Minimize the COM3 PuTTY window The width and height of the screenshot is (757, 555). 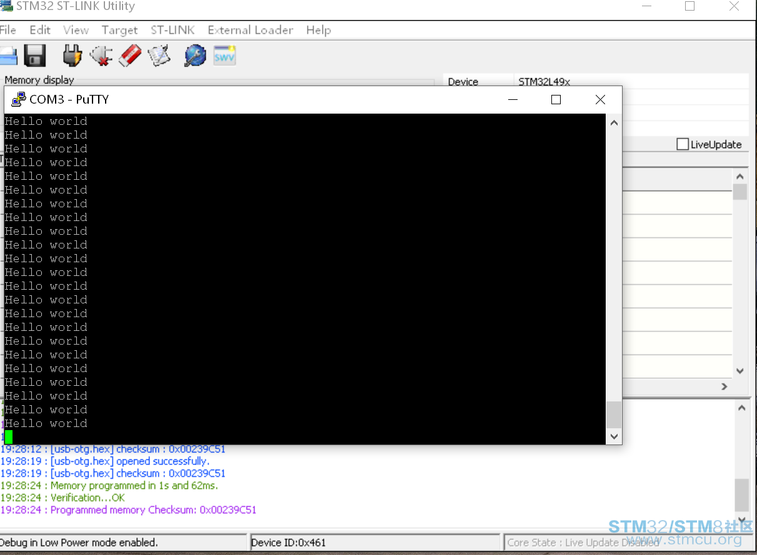513,99
